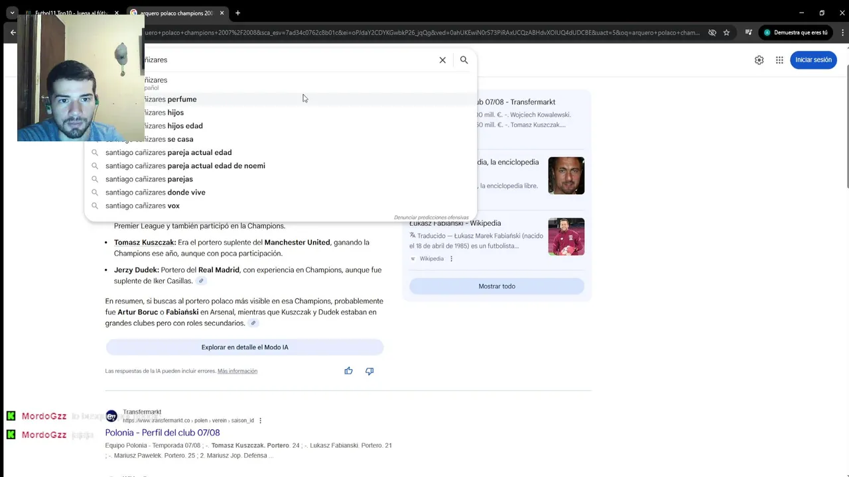Viewport: 849px width, 477px height.
Task: Switch to the Futbol11 Top10 tab
Action: click(73, 13)
